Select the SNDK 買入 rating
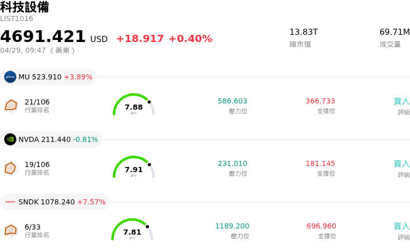The image size is (410, 250). [x=401, y=226]
